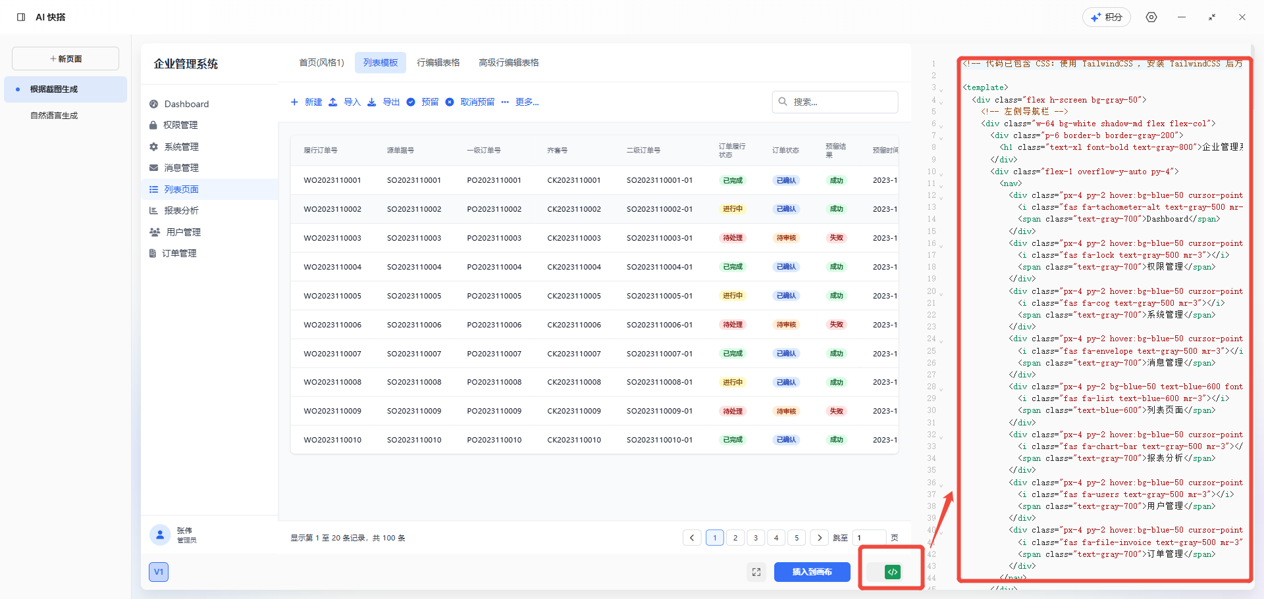Click the 取消预留 cancel icon
1264x599 pixels.
[450, 102]
